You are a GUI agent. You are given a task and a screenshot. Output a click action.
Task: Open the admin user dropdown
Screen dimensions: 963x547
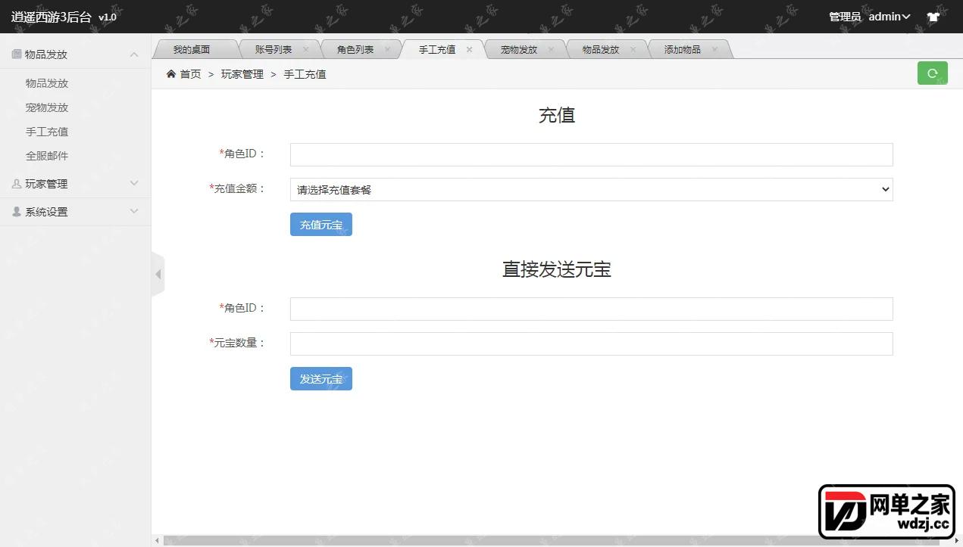click(890, 17)
